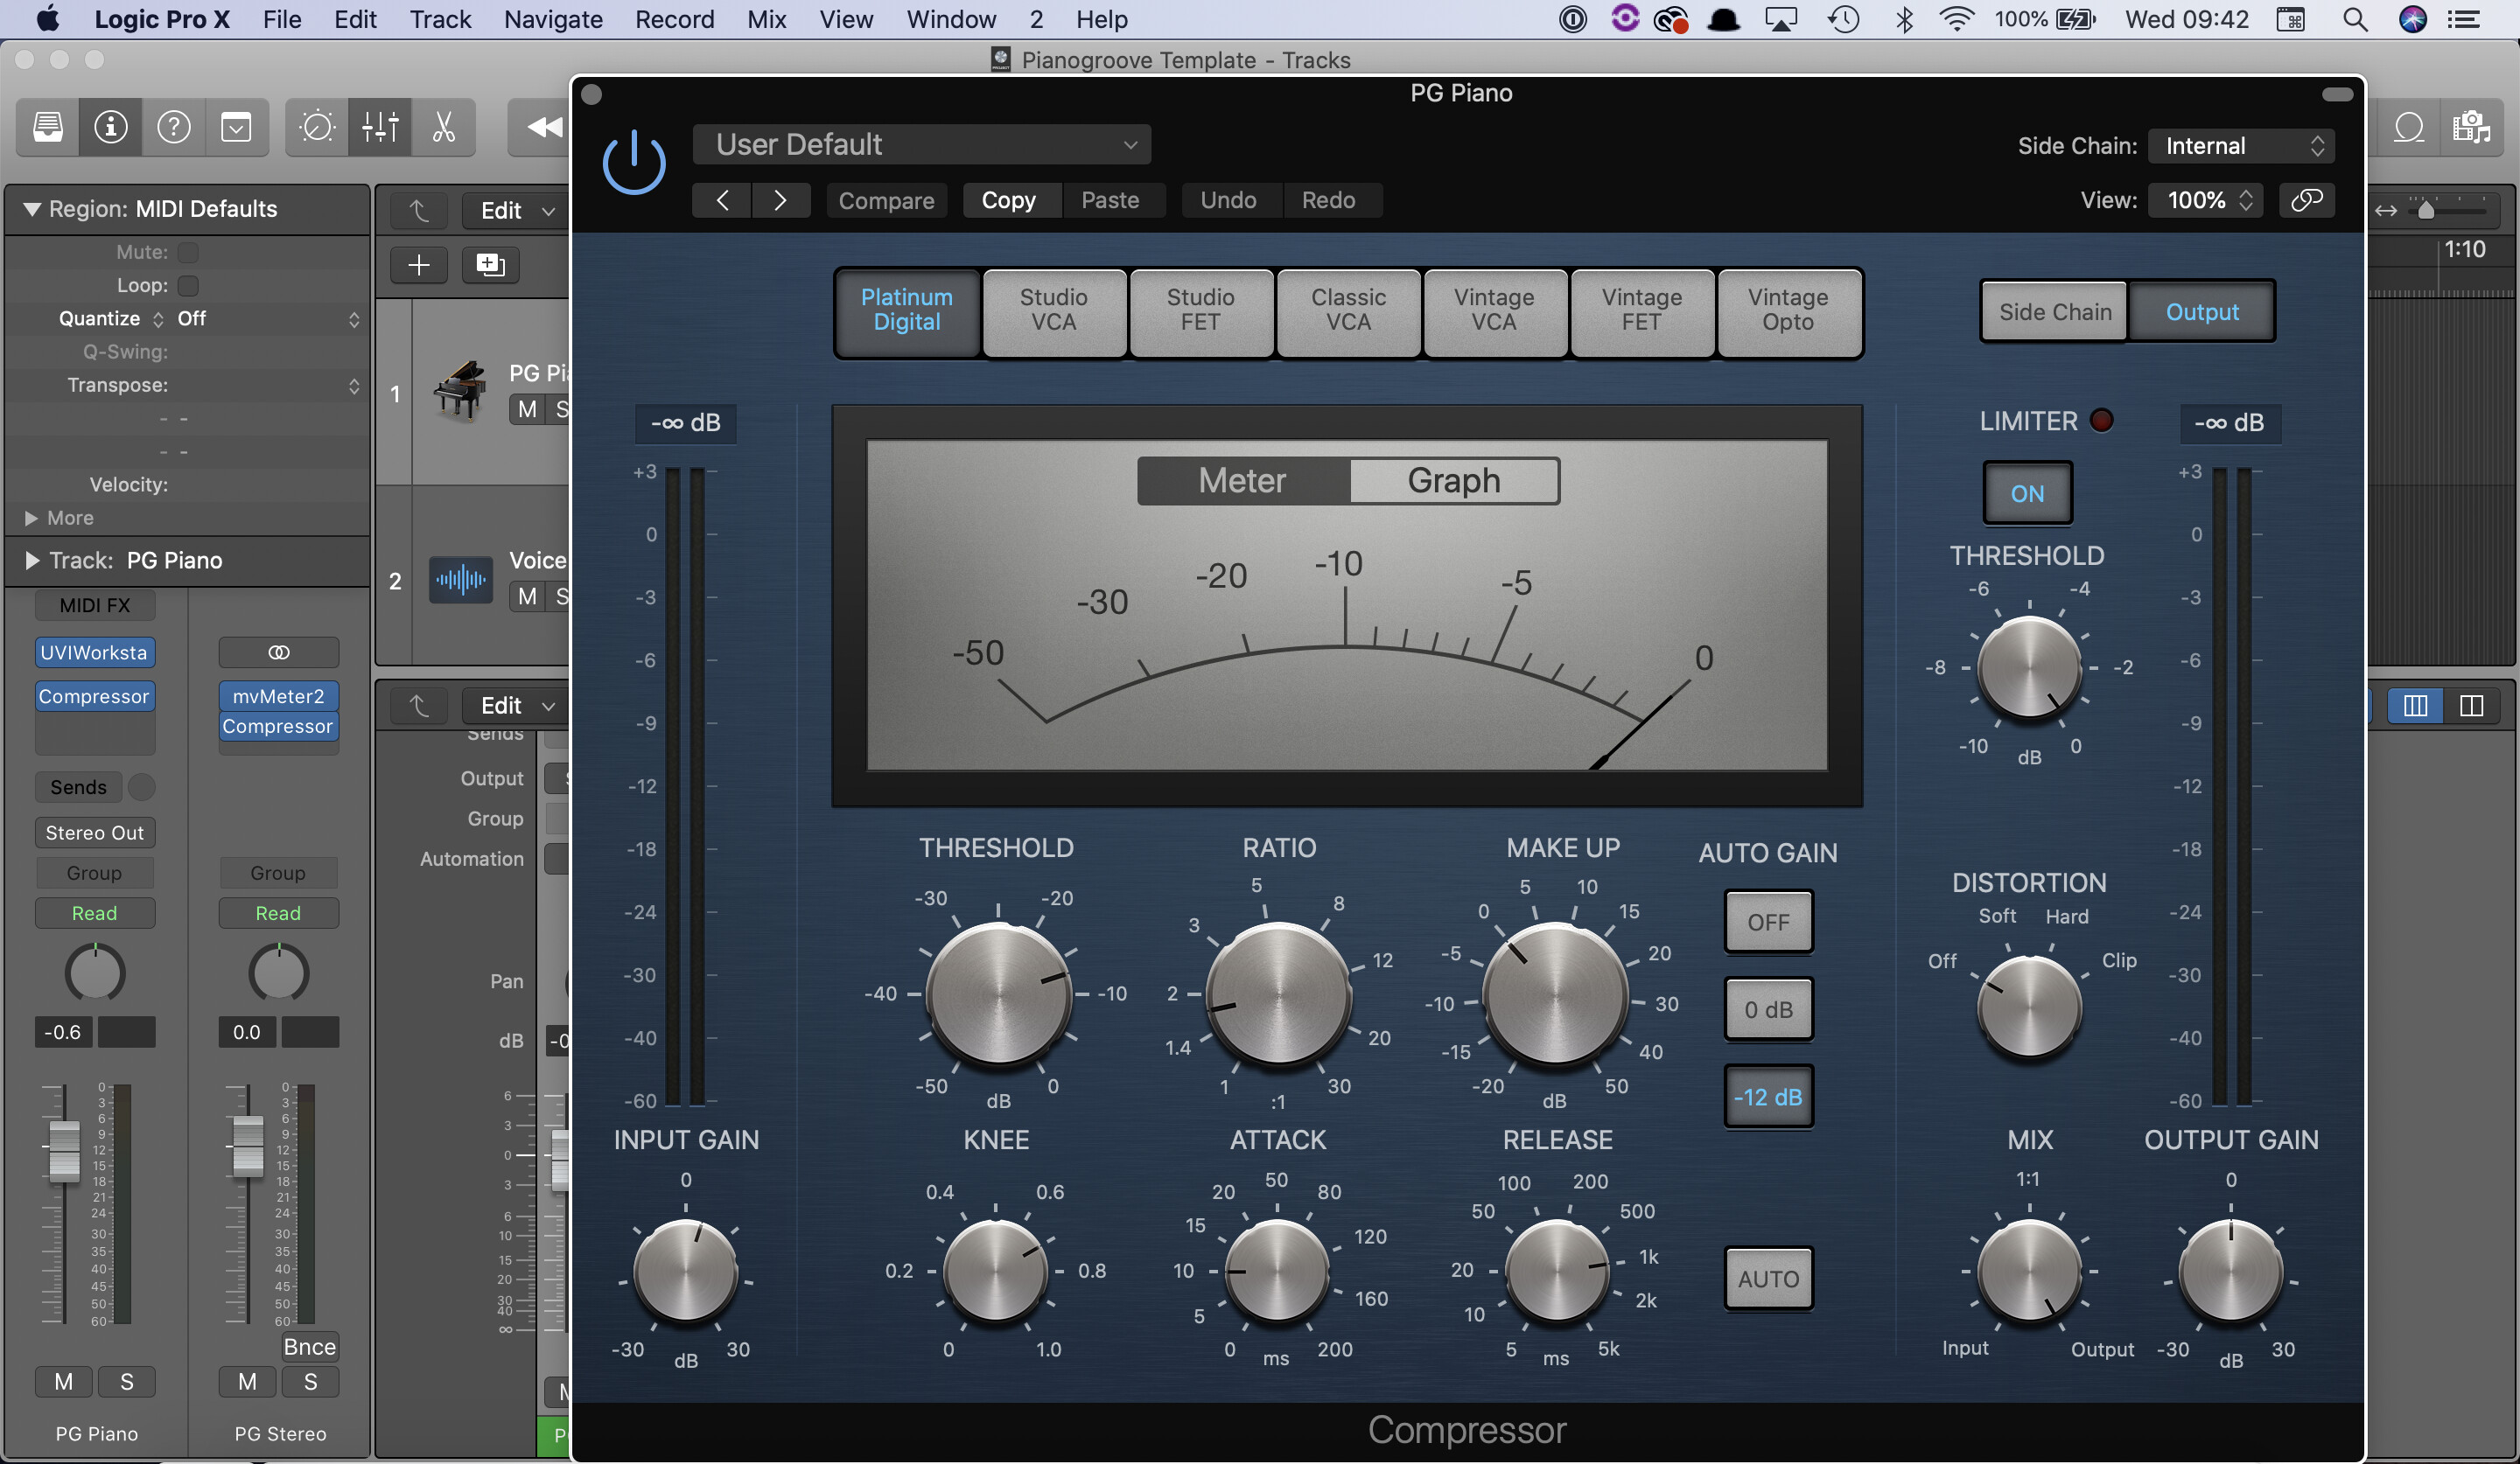Set Auto Gain to 0 dB
Image resolution: width=2520 pixels, height=1464 pixels.
[x=1768, y=1009]
